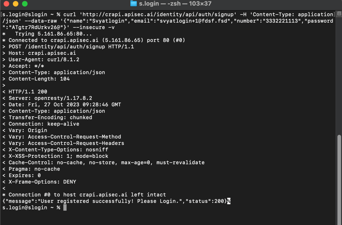Click the window title 's.login — -zsh — 103×37'
Screen dimensions: 342x225
coord(175,4)
